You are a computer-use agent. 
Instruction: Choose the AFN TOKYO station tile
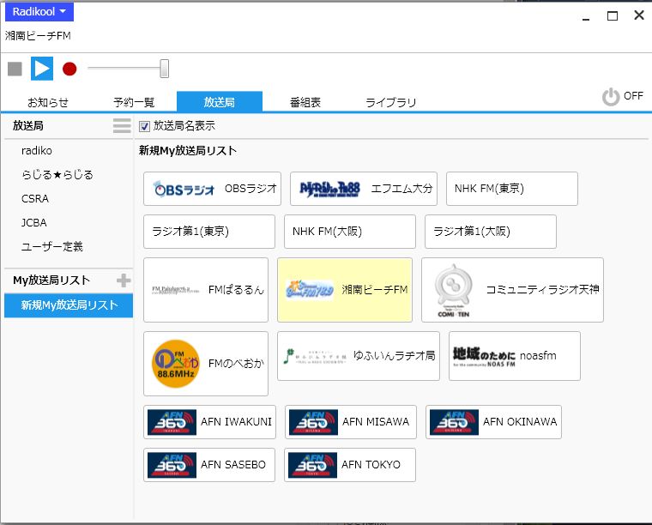point(350,465)
